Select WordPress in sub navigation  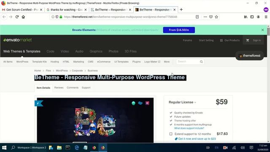22,62
